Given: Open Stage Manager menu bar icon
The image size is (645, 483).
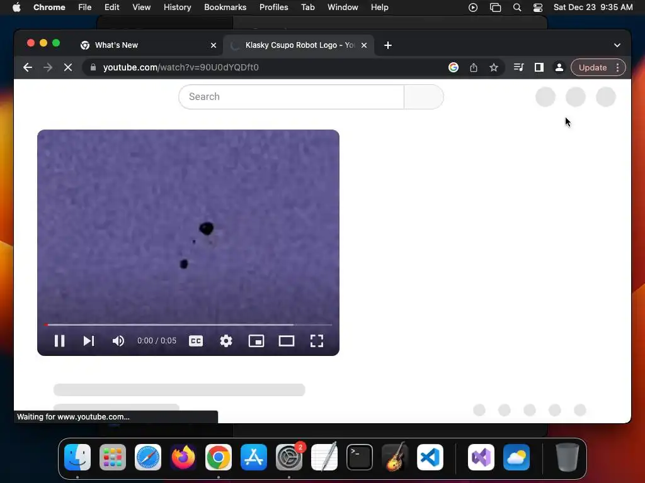Looking at the screenshot, I should point(495,8).
